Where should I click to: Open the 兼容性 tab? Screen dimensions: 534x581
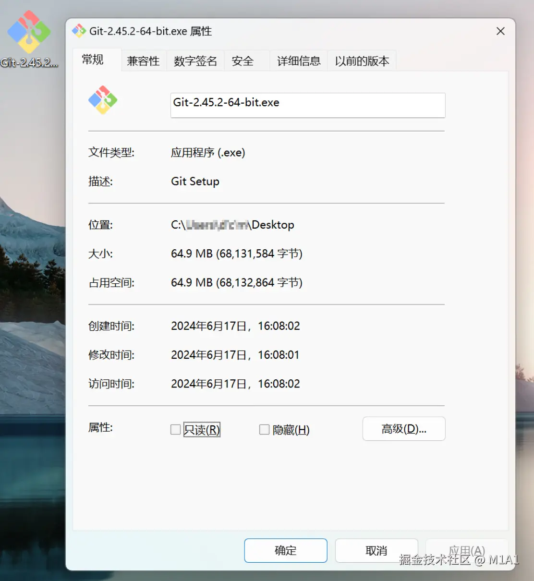point(143,61)
